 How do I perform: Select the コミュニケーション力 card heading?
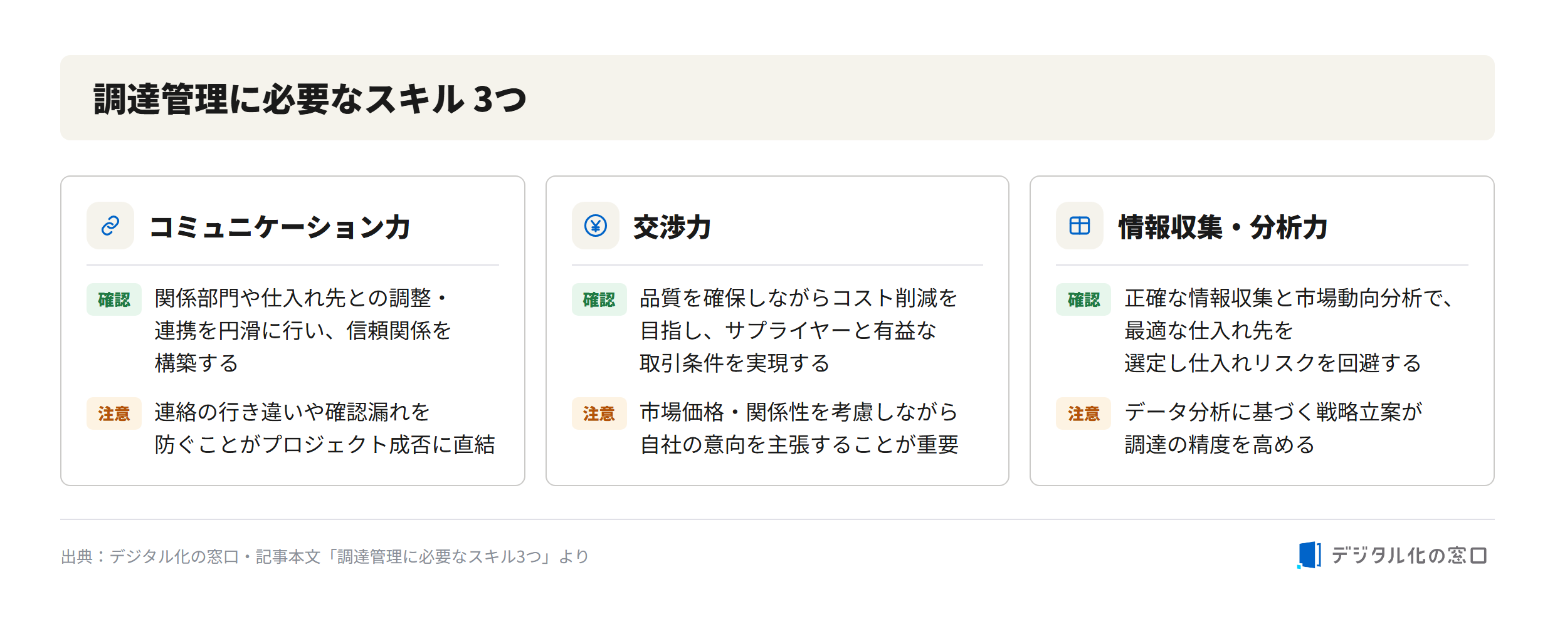pyautogui.click(x=280, y=227)
